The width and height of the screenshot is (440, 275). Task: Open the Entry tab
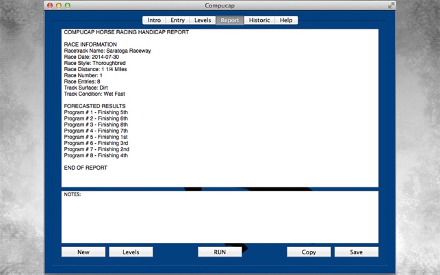pyautogui.click(x=177, y=21)
